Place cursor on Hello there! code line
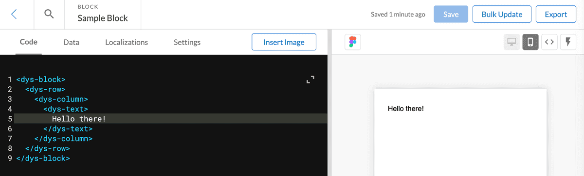This screenshot has width=584, height=176. (x=170, y=119)
